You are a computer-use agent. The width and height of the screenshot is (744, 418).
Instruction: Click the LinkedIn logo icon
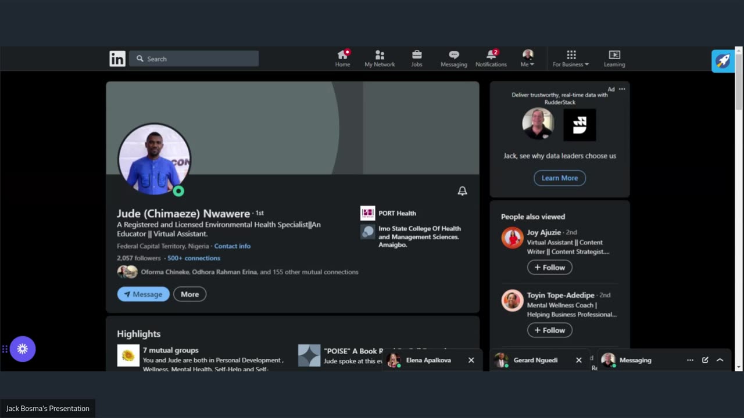[117, 59]
